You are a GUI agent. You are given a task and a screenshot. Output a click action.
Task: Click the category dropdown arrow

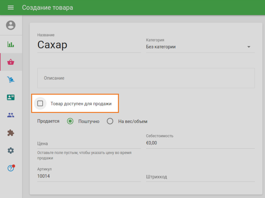tap(249, 47)
